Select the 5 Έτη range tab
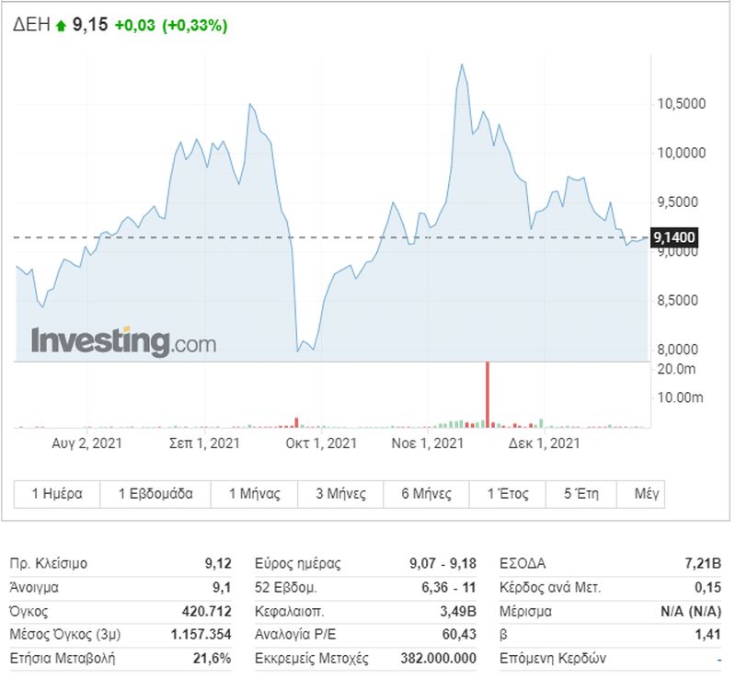 (x=581, y=494)
